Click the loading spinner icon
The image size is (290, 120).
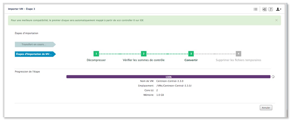[273, 77]
